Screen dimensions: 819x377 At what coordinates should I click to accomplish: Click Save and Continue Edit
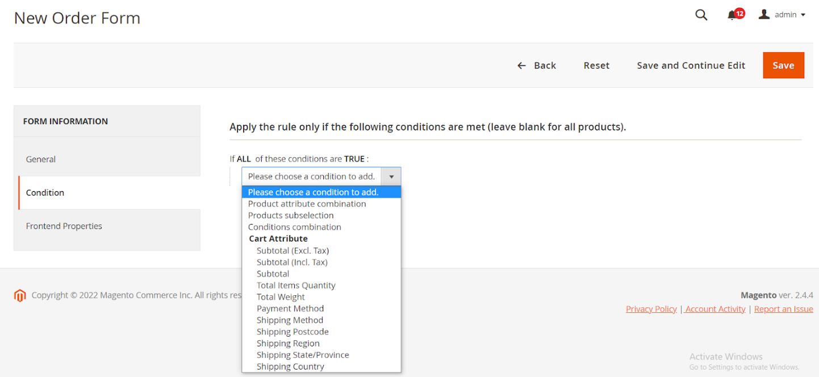coord(691,65)
